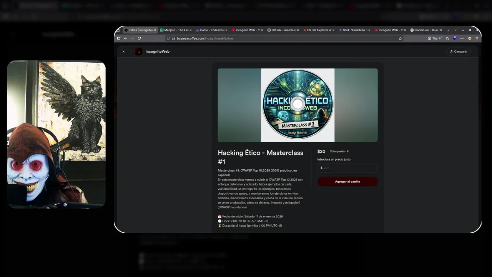
Task: Expand the list all tabs chevron
Action: click(x=456, y=30)
